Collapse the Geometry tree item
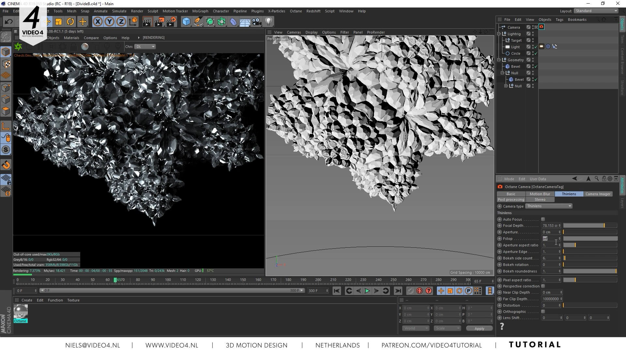 (x=499, y=60)
